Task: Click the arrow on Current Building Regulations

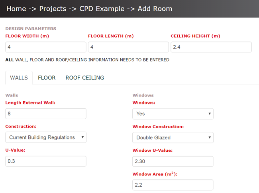Action: pos(82,137)
